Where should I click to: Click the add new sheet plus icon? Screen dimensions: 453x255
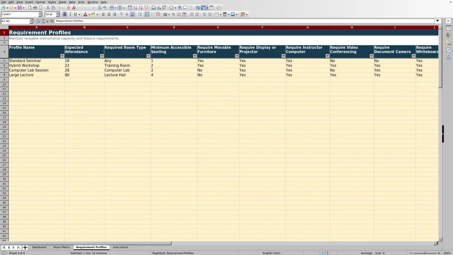[25, 247]
